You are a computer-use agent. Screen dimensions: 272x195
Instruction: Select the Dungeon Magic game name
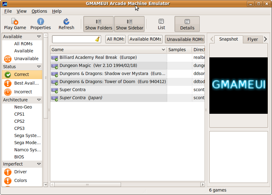pyautogui.click(x=98, y=65)
